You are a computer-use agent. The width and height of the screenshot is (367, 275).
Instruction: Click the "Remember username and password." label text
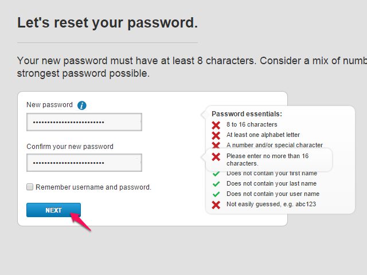[93, 187]
